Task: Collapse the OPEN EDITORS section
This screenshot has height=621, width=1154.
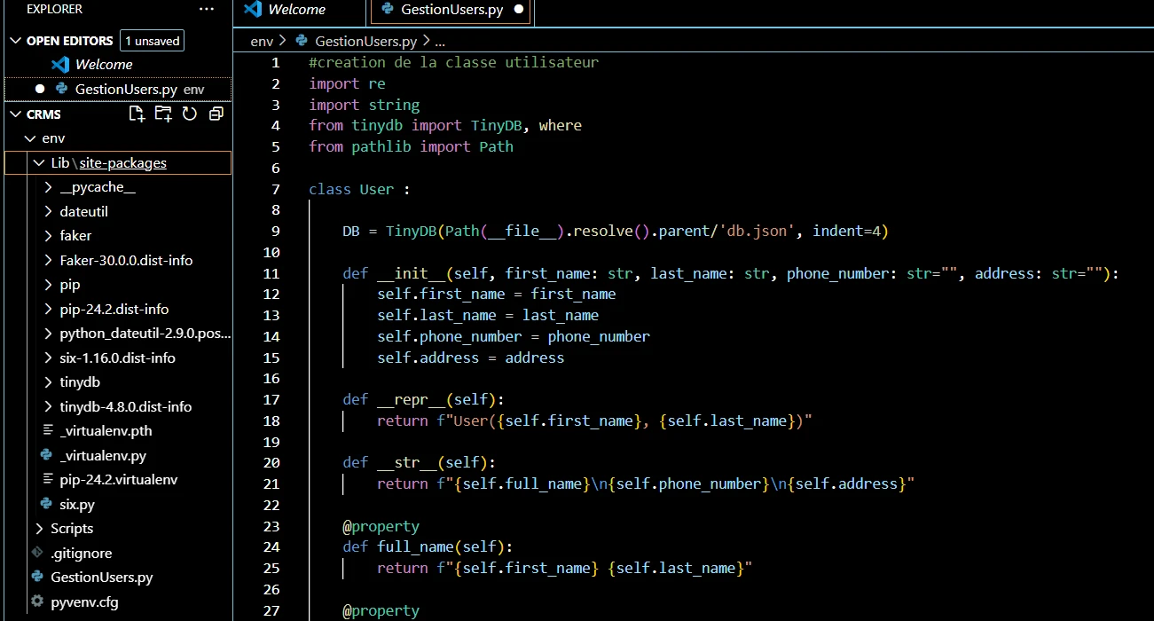Action: tap(15, 41)
